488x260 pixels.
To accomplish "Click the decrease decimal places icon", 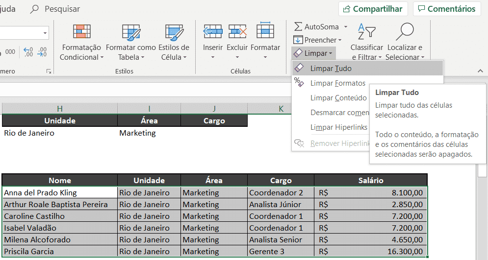I will (x=42, y=52).
